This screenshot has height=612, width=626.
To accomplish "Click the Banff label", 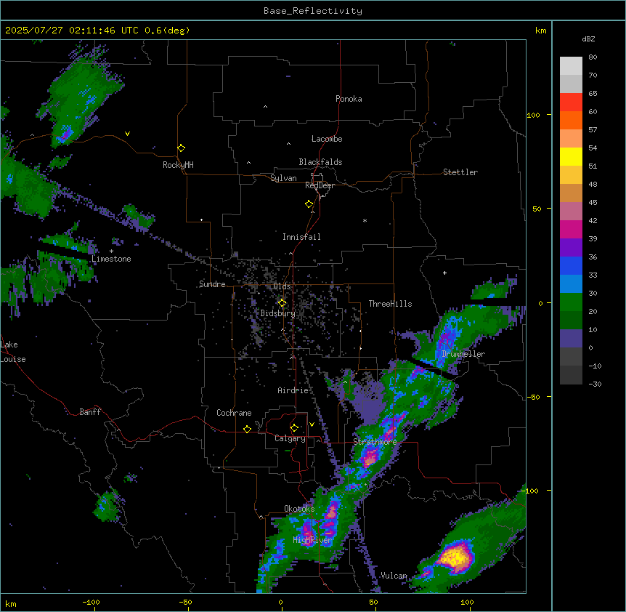I will click(90, 412).
